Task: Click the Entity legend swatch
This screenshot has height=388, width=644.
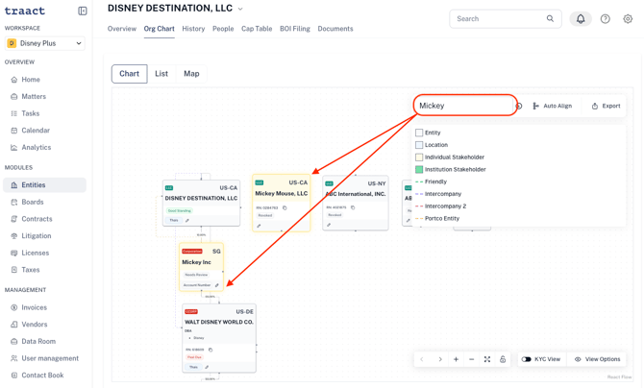Action: tap(419, 133)
